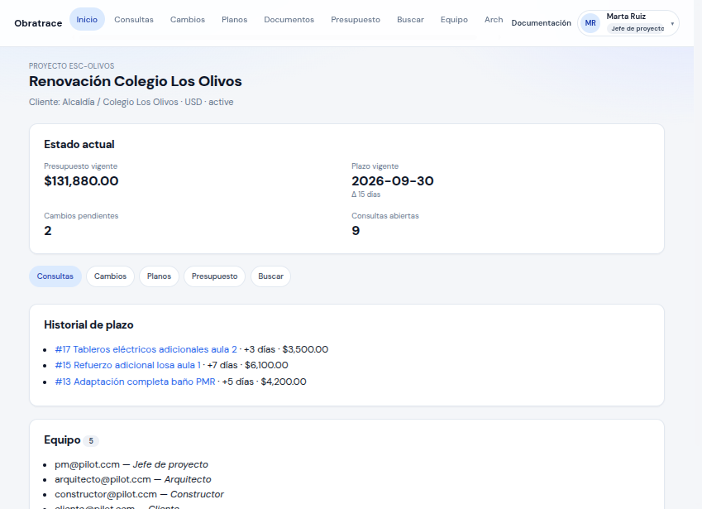Switch to the Cambios pill tab
Viewport: 702px width, 509px height.
[110, 276]
